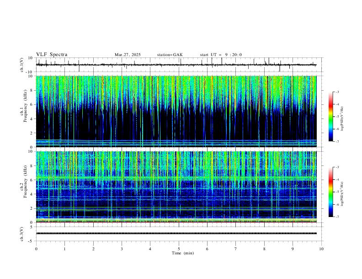The image size is (362, 279).
Task: Click the time axis tick label "8"
Action: tap(264, 249)
